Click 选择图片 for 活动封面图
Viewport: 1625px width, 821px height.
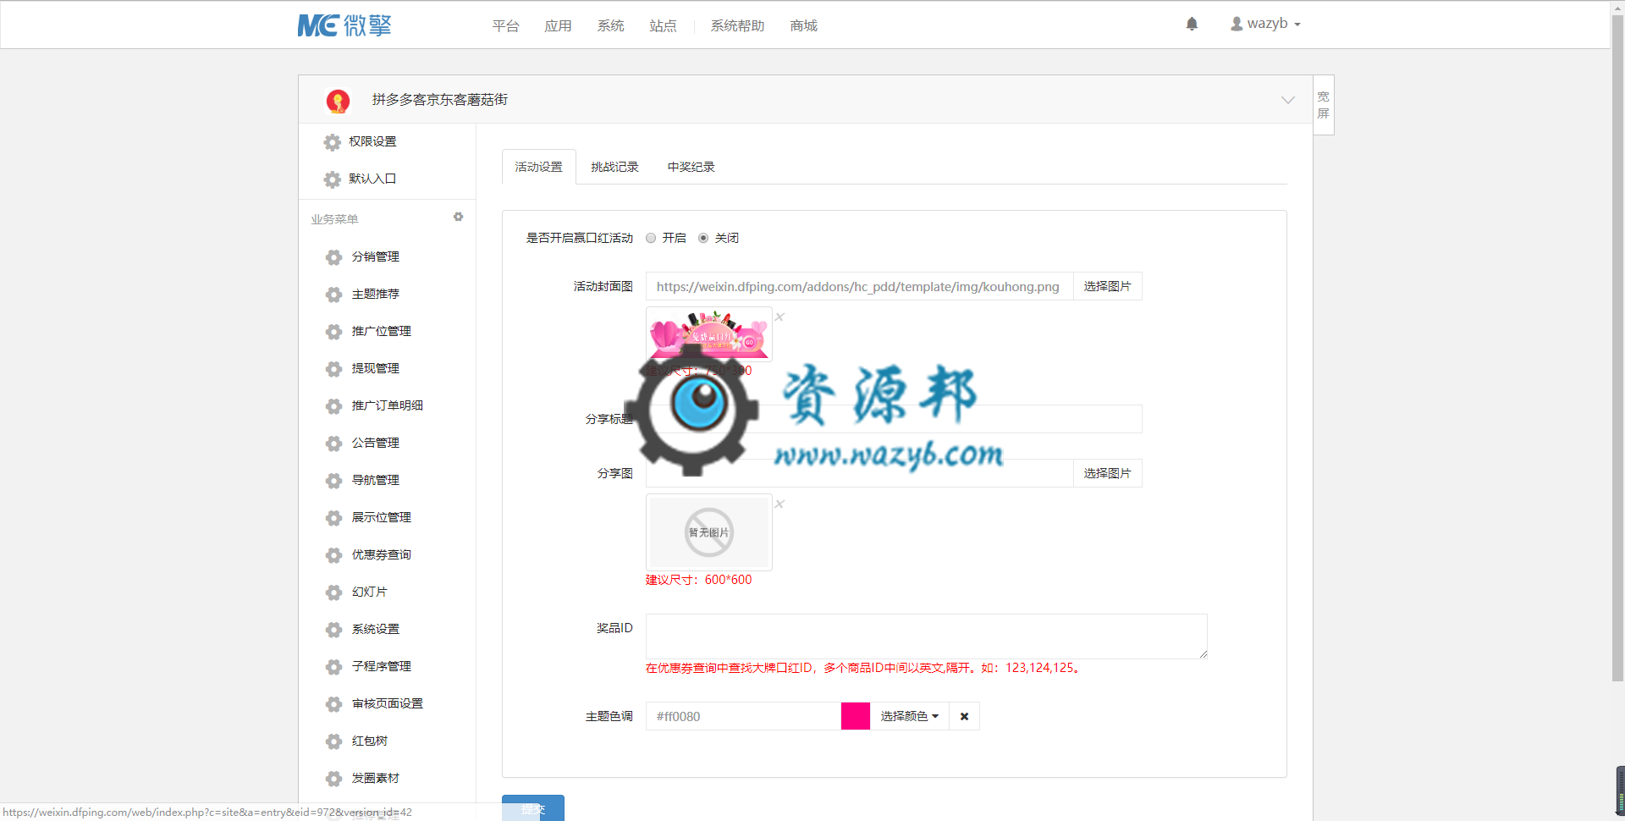pyautogui.click(x=1107, y=286)
